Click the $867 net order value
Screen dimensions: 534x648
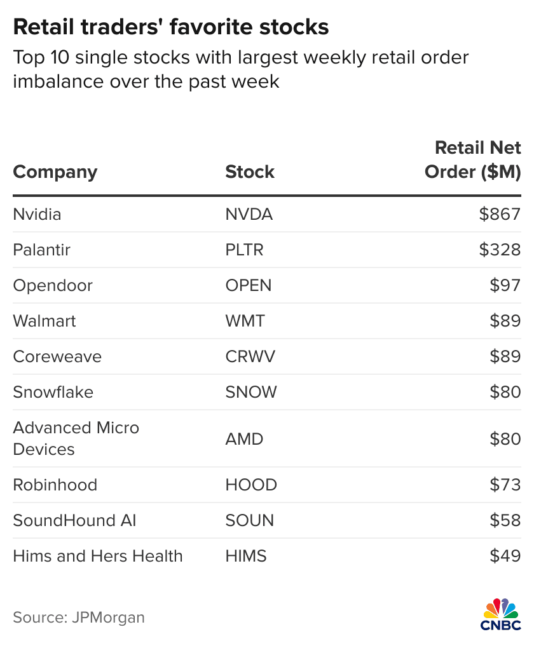click(500, 214)
